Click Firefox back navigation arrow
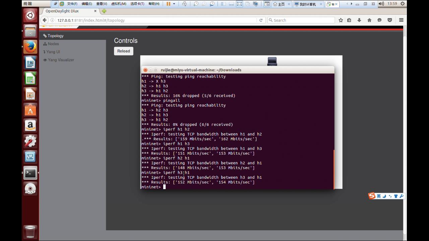 44,20
